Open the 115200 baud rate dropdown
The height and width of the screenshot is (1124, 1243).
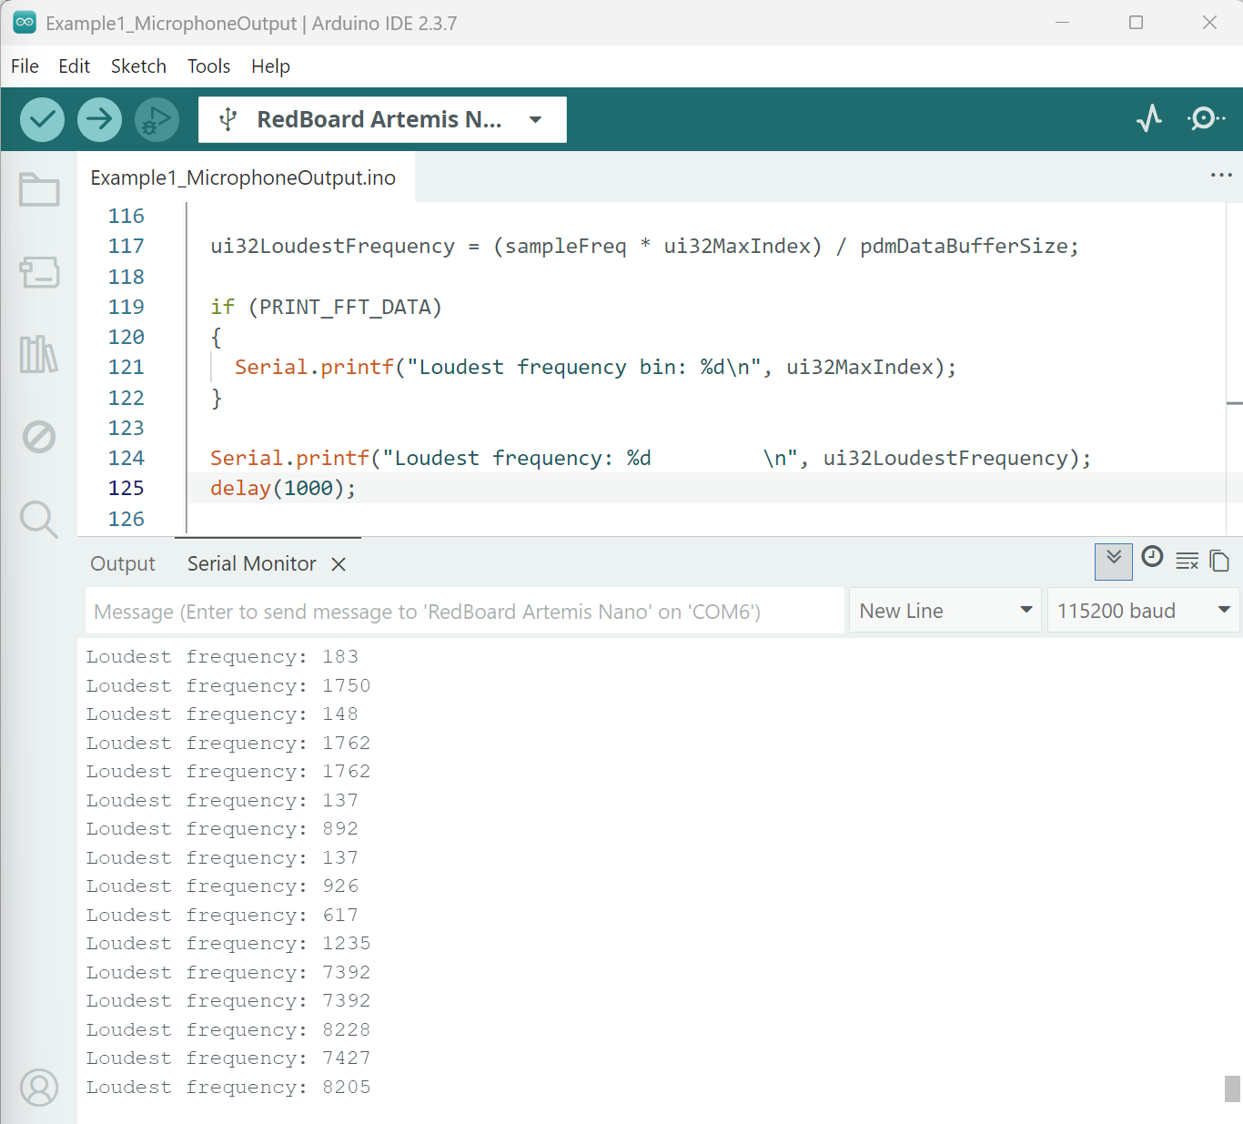pyautogui.click(x=1143, y=611)
